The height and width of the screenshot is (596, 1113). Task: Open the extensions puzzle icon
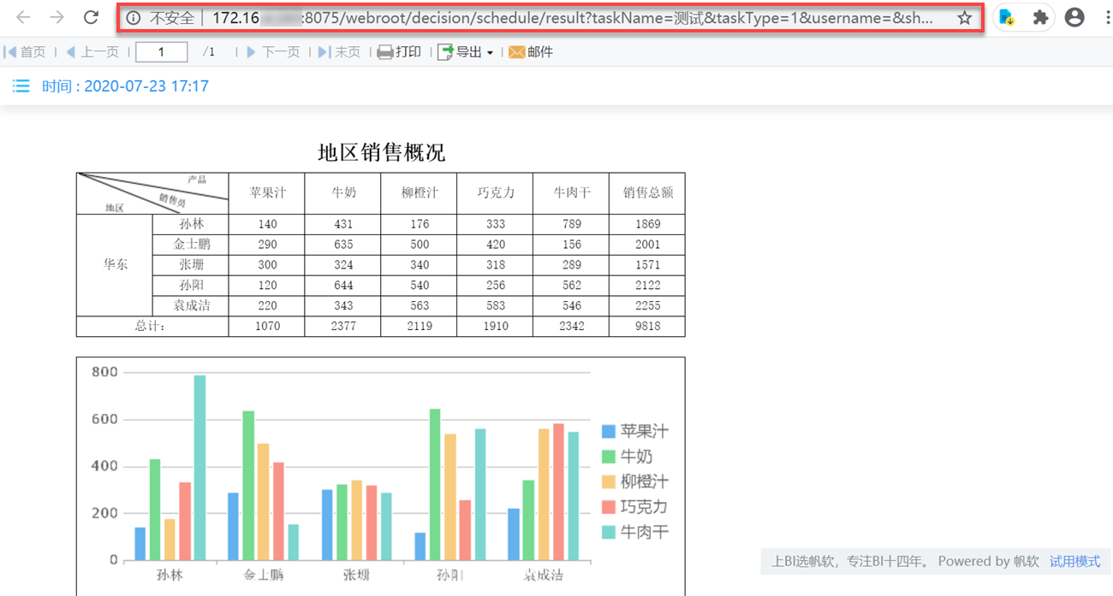tap(1040, 17)
